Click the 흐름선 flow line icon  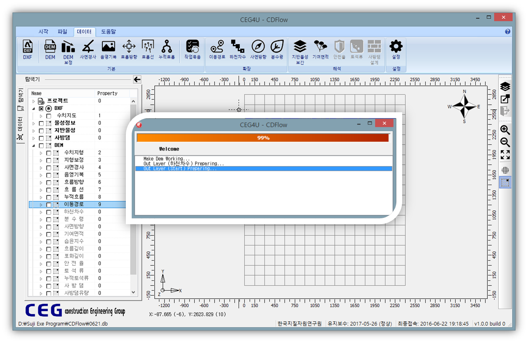click(x=148, y=50)
